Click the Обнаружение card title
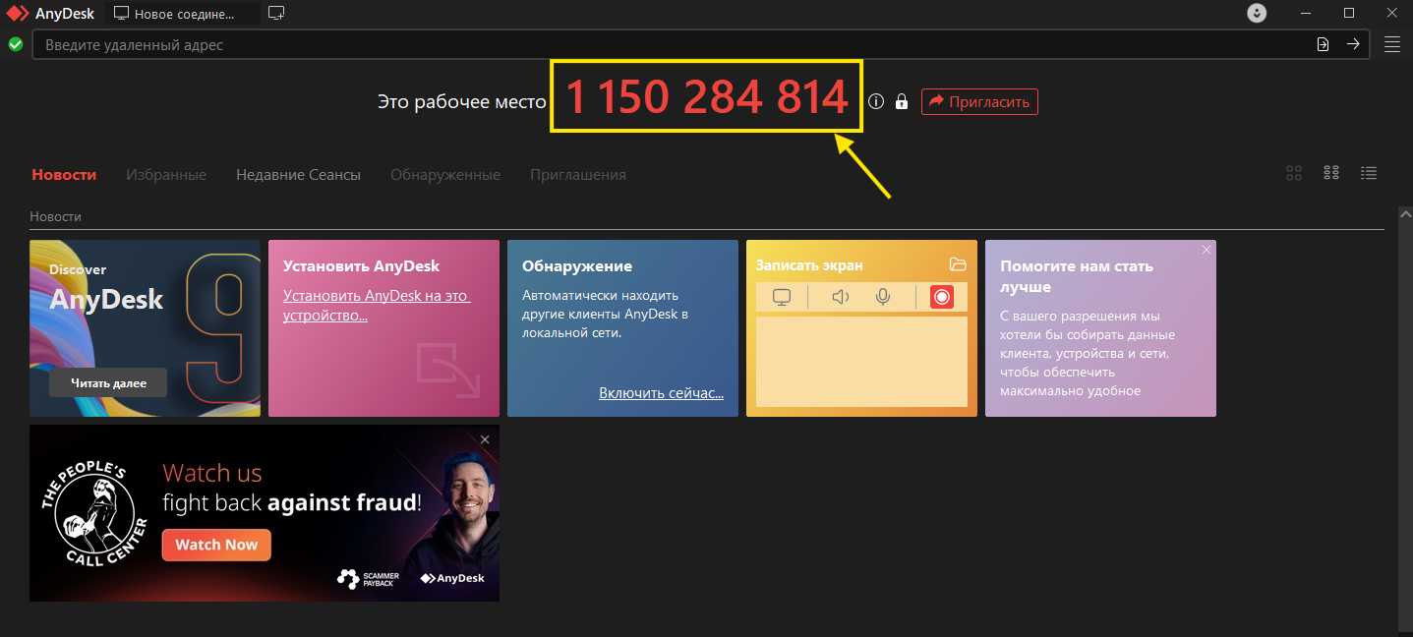The image size is (1413, 637). pyautogui.click(x=577, y=265)
